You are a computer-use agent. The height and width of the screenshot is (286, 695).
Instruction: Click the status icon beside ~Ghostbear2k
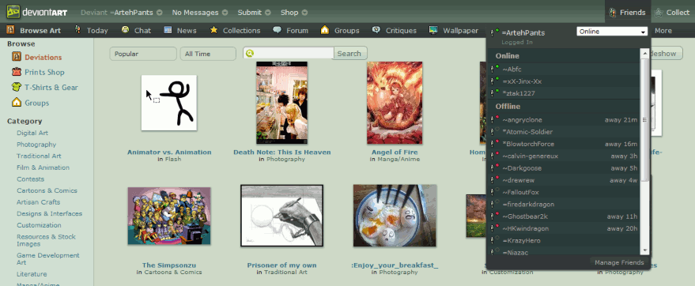point(495,216)
